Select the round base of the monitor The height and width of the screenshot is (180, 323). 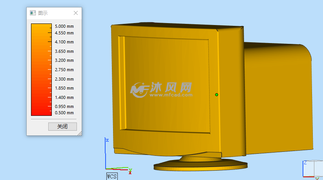click(200, 166)
